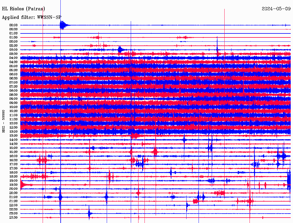Click the date label '2024-05-09'

(276, 9)
